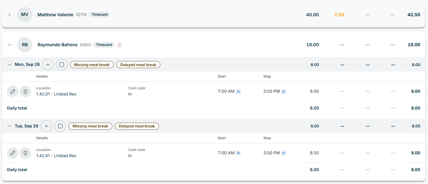Viewport: 428px width, 184px height.
Task: Click the Start column header under Mon, Sep 28
Action: pos(222,76)
